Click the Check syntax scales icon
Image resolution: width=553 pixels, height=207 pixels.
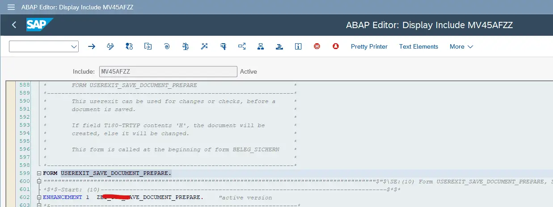pyautogui.click(x=186, y=46)
